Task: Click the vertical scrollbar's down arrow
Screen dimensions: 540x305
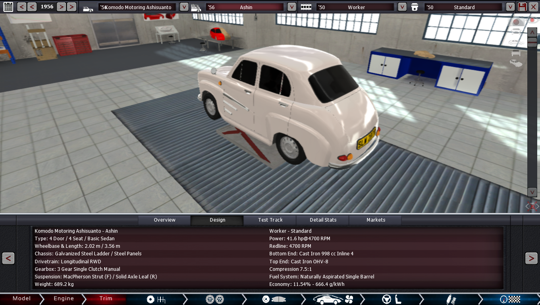Action: pyautogui.click(x=532, y=192)
